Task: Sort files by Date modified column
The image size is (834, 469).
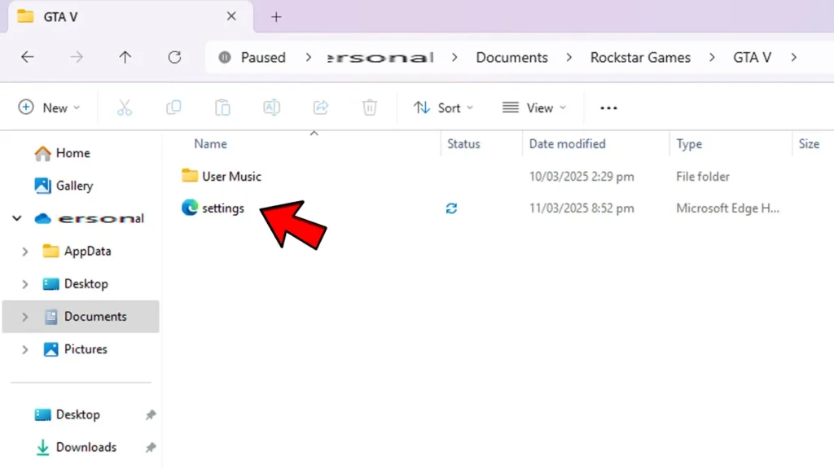Action: coord(567,143)
